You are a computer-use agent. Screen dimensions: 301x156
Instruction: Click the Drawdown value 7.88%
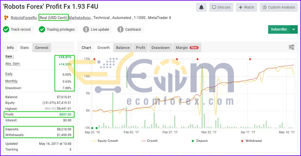click(66, 88)
